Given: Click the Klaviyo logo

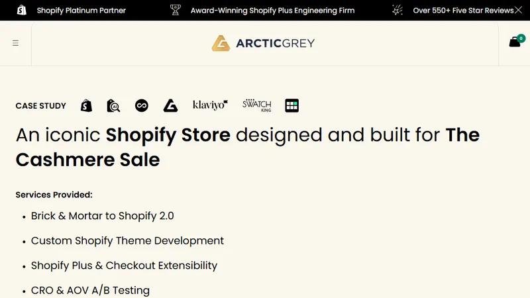Looking at the screenshot, I should click(x=210, y=105).
